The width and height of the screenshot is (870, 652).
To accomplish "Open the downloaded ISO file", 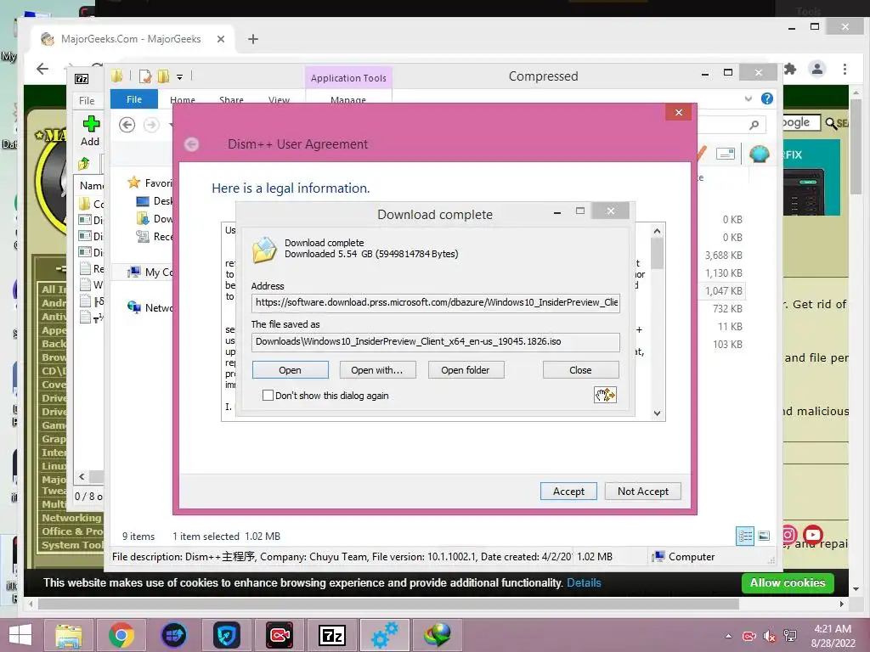I will click(x=290, y=370).
